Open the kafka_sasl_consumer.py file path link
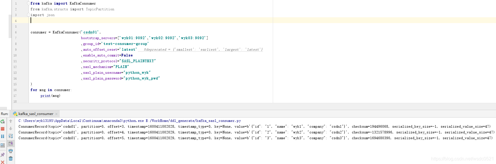The image size is (496, 164). (x=193, y=121)
